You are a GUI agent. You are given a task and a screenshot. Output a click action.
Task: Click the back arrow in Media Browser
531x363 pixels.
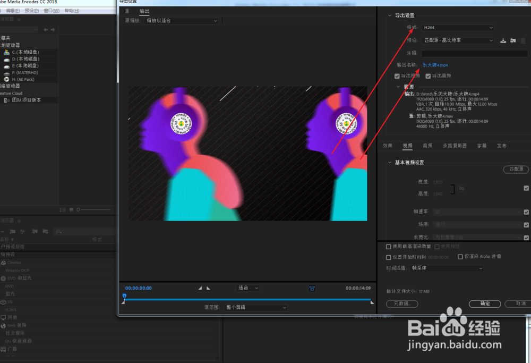coord(46,30)
